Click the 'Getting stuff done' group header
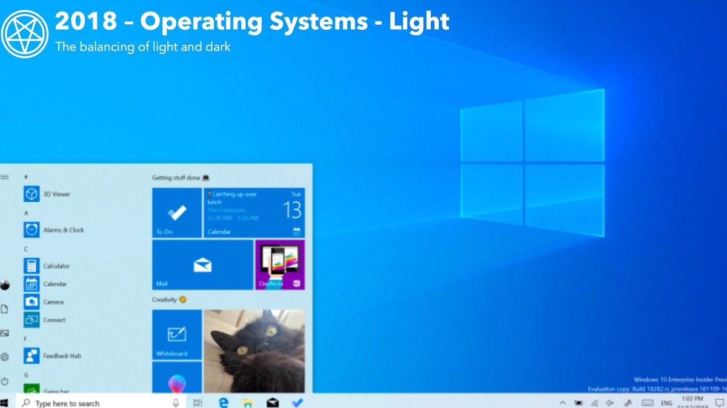 pyautogui.click(x=181, y=178)
